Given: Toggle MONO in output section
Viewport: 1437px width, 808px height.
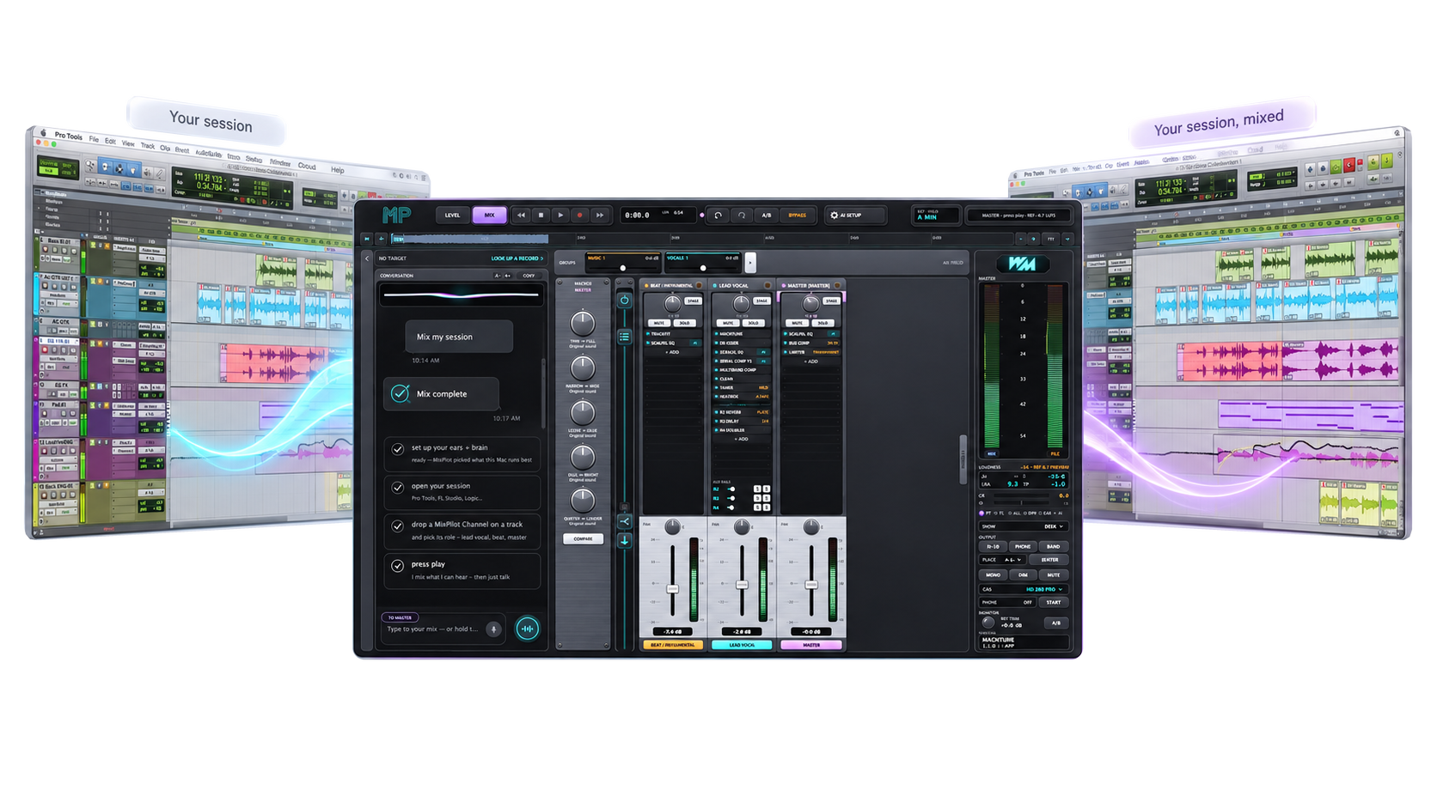Looking at the screenshot, I should coord(993,574).
